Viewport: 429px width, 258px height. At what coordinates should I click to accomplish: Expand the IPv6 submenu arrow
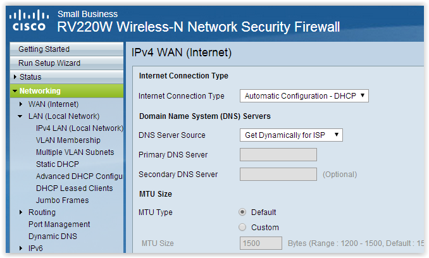click(x=21, y=249)
